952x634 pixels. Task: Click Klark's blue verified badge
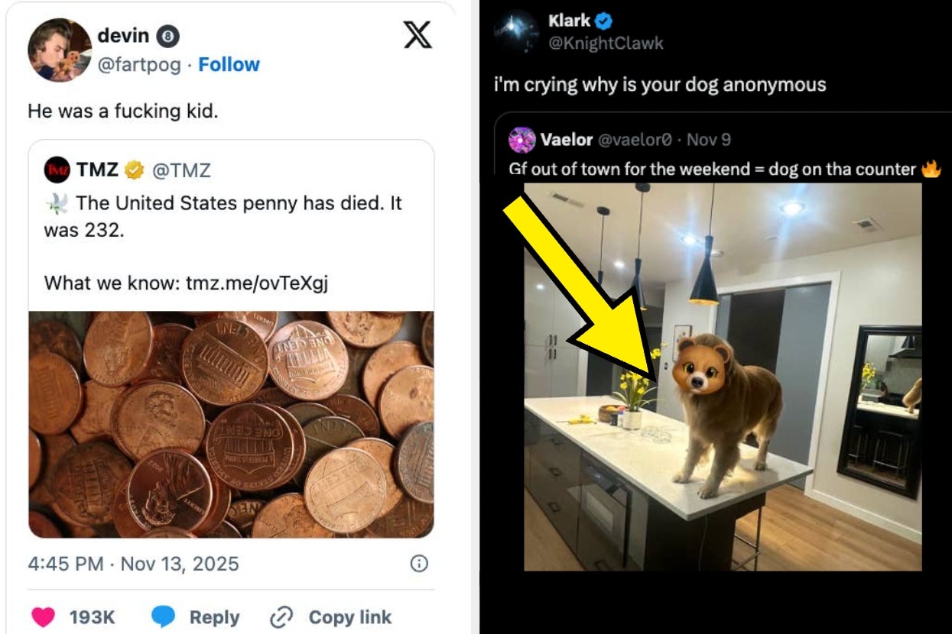point(604,21)
